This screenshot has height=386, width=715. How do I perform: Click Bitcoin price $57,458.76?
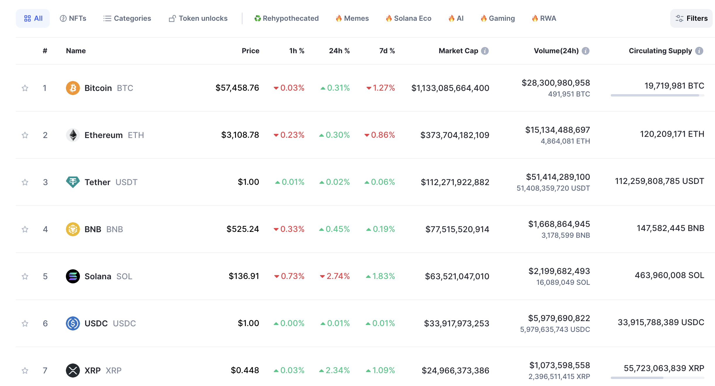pyautogui.click(x=237, y=88)
